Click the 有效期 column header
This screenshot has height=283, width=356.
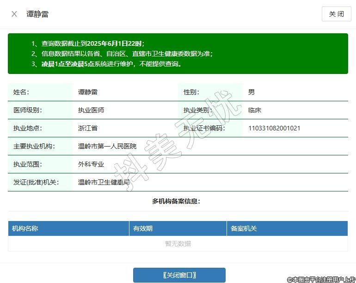(143, 228)
